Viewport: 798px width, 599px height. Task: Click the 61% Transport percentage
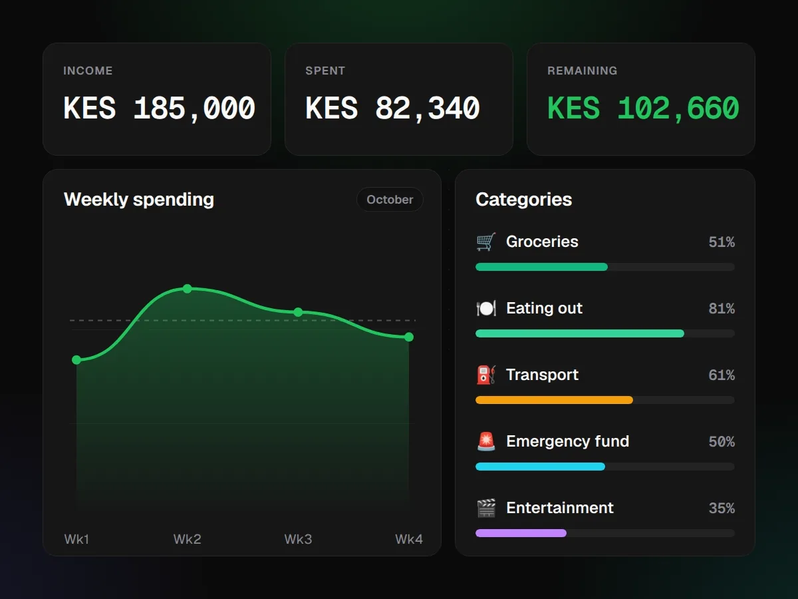tap(722, 375)
